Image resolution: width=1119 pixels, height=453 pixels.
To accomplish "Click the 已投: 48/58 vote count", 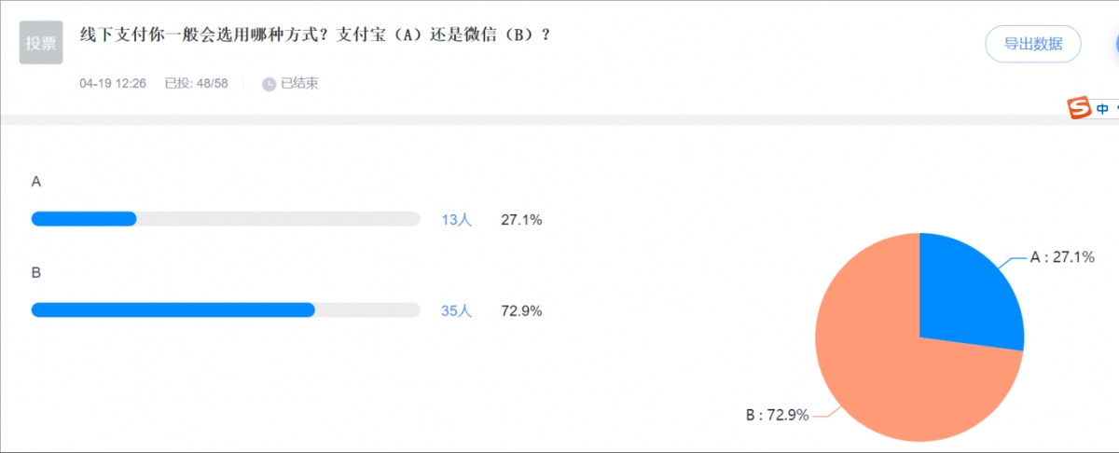I will tap(197, 84).
